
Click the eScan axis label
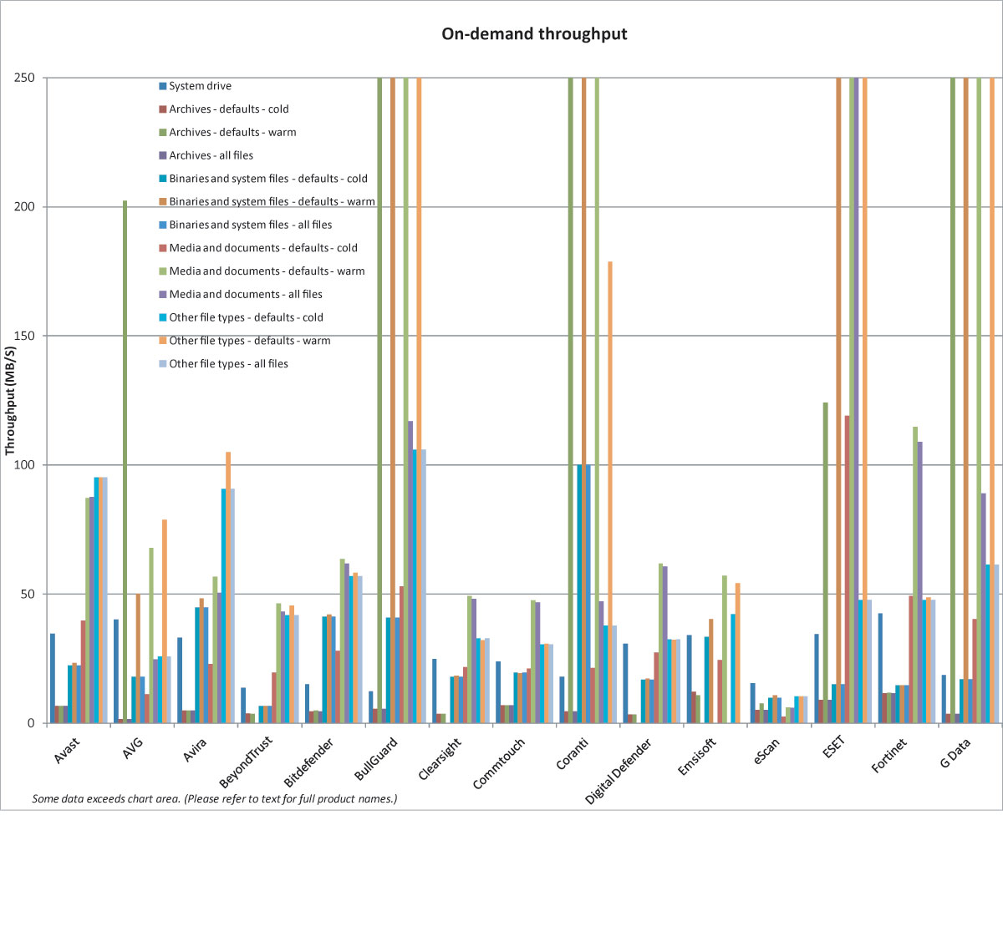point(766,752)
